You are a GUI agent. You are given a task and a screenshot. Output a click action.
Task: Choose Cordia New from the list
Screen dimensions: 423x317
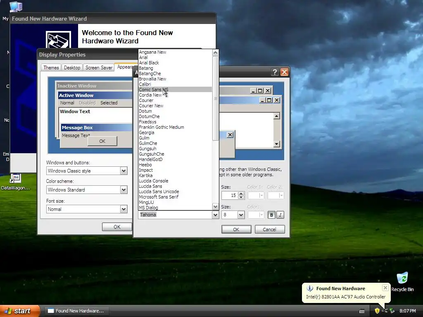(175, 95)
